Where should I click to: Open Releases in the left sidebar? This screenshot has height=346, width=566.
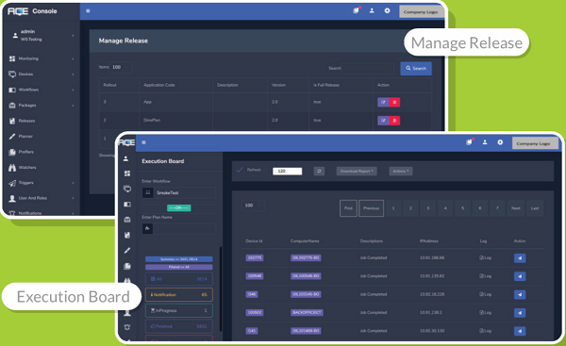27,121
